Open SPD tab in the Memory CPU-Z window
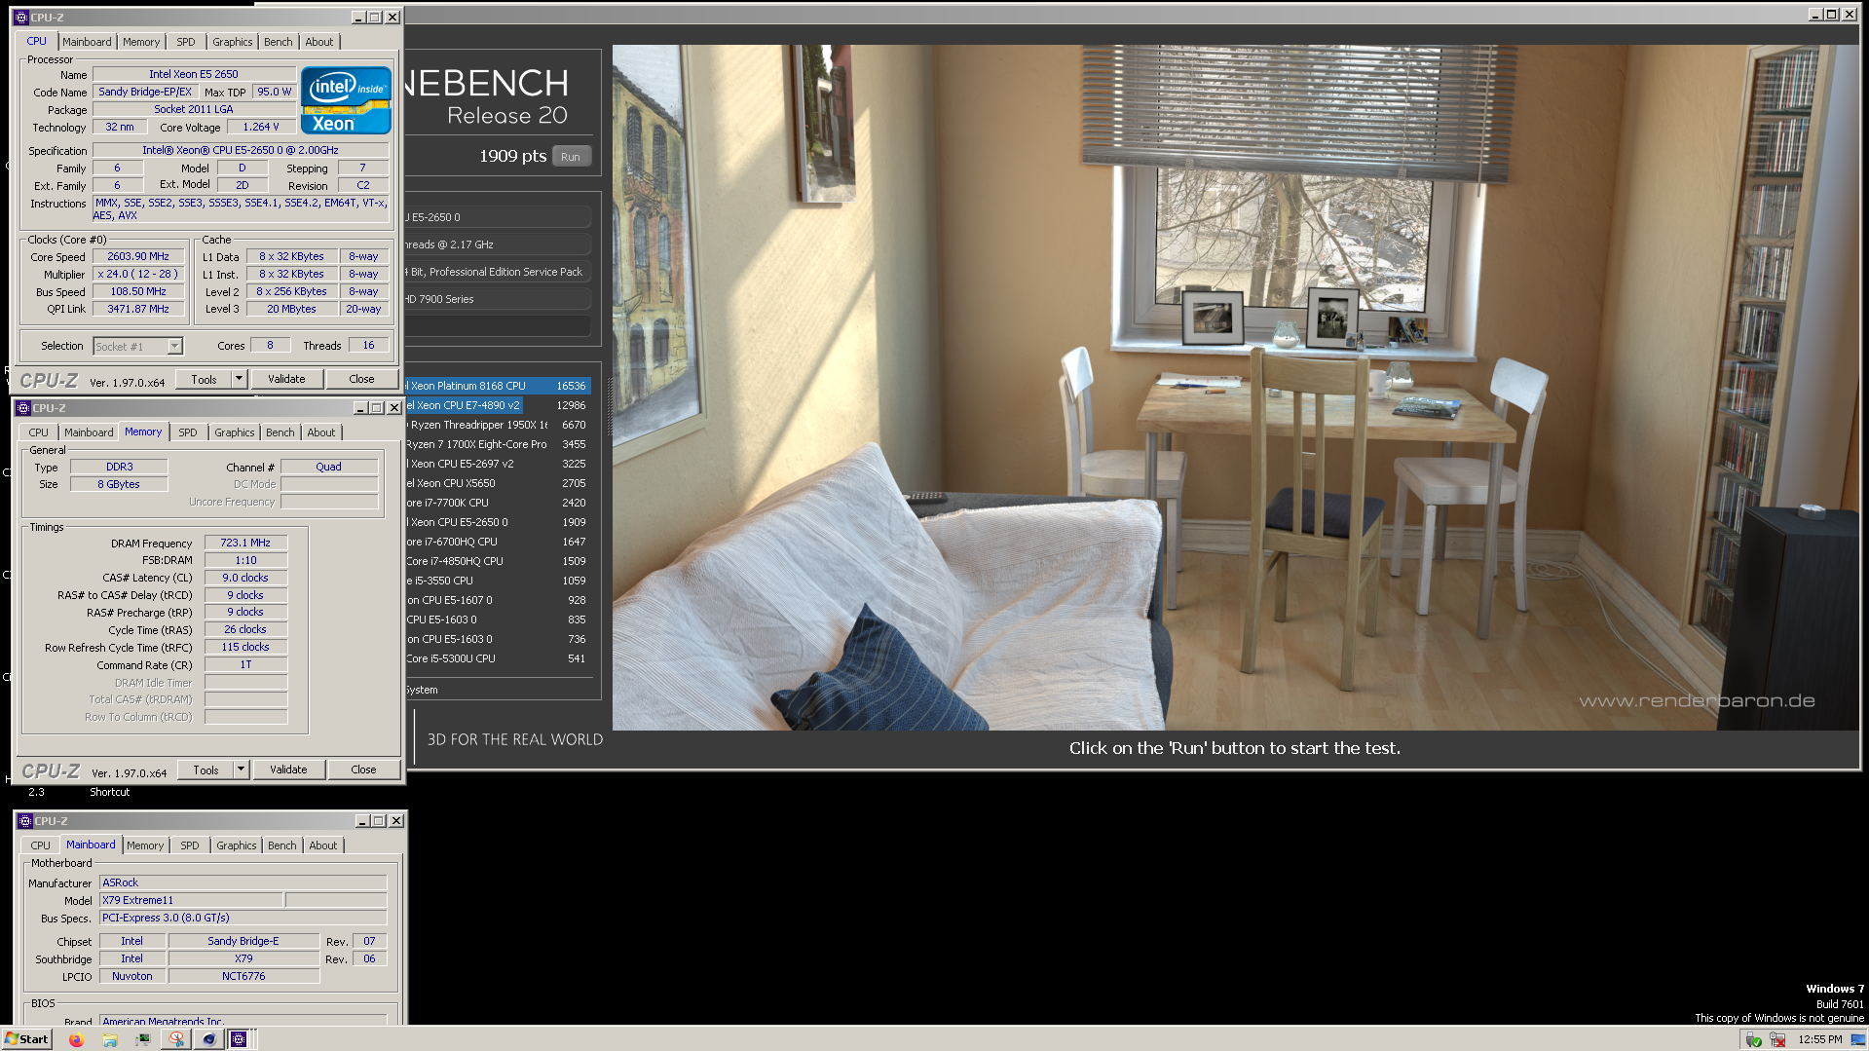 [188, 432]
